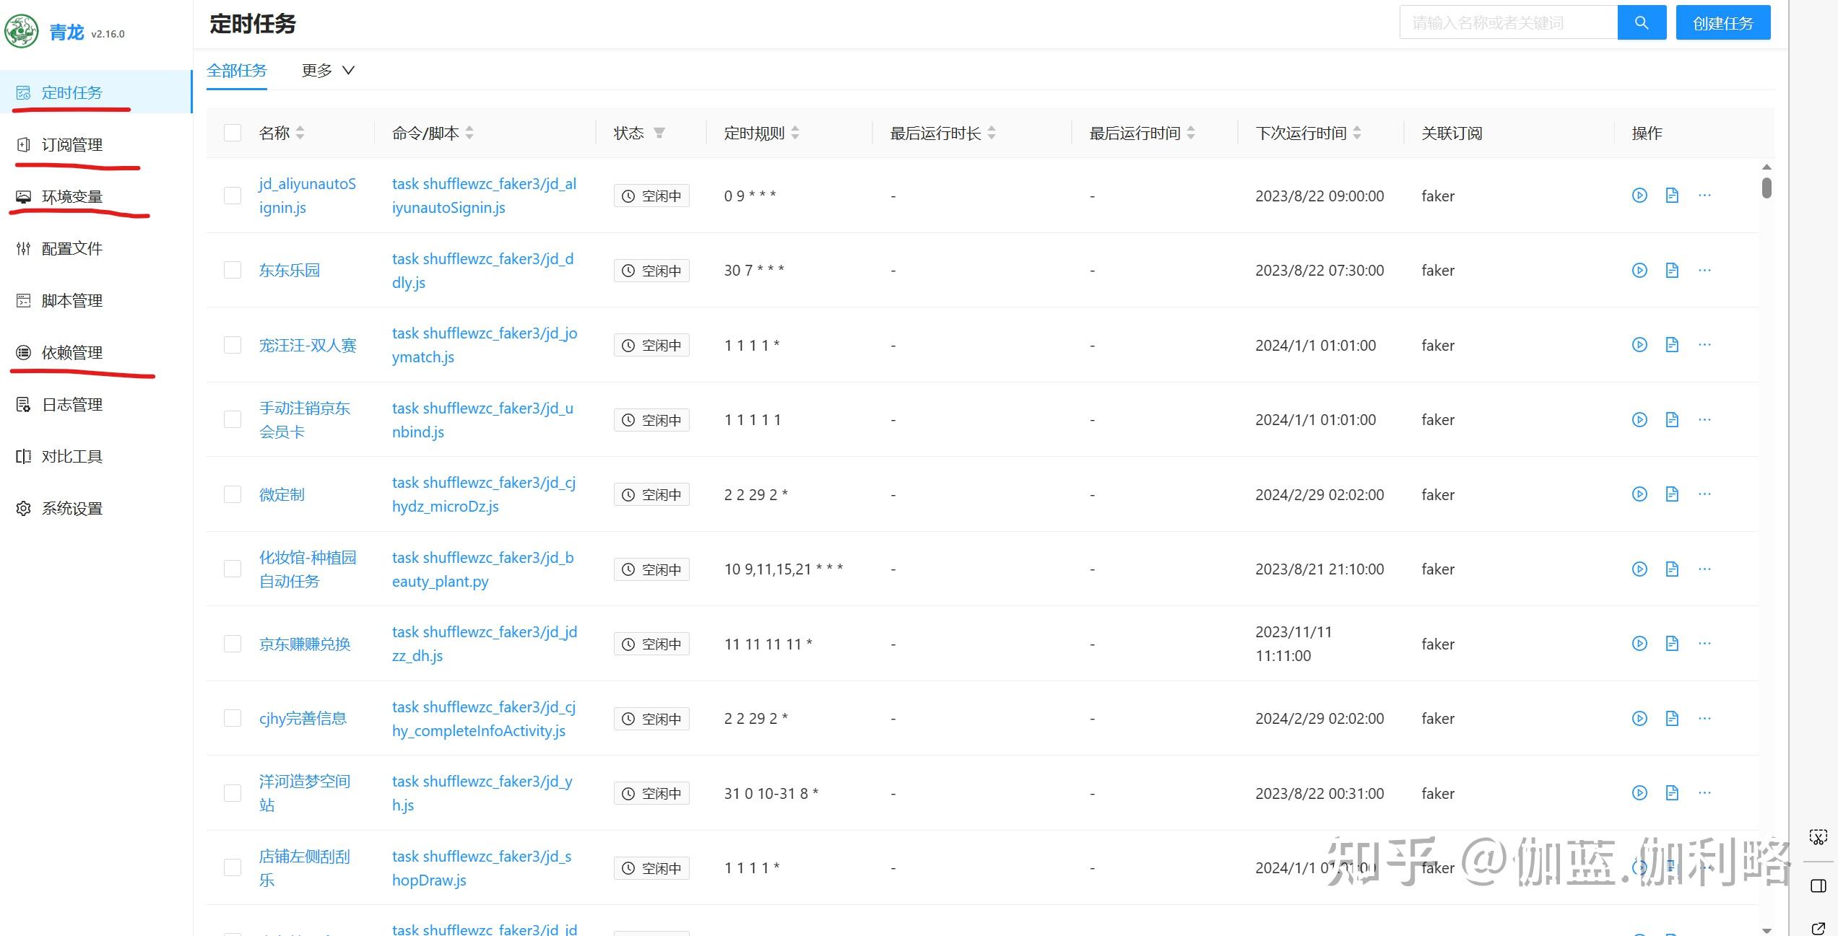This screenshot has width=1838, height=936.
Task: Sort the table by 名称
Action: [x=300, y=133]
